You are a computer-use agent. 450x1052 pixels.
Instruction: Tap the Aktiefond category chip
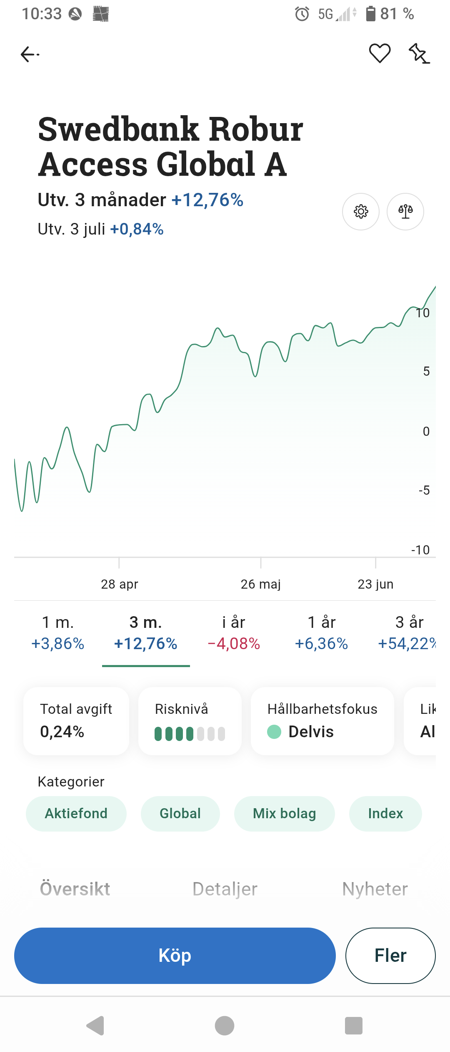click(76, 814)
